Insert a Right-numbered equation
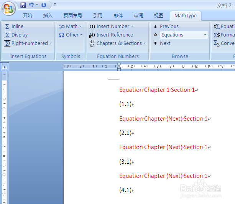 (26, 43)
